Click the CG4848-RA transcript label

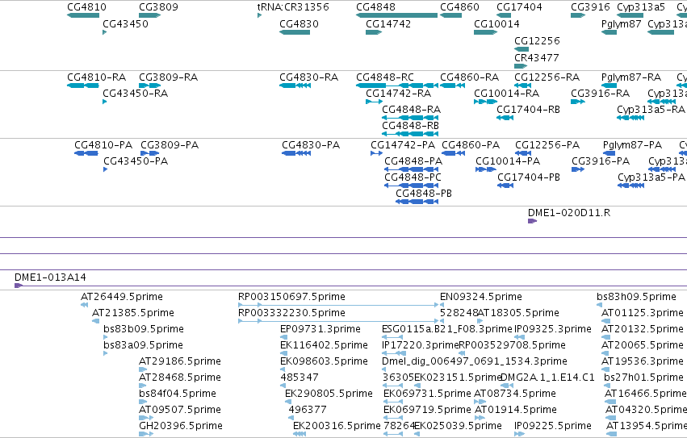(412, 110)
